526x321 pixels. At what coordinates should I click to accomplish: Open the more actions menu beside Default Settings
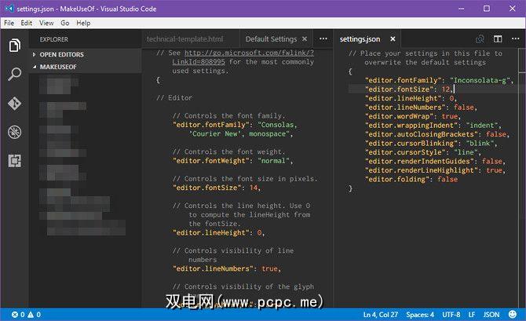pyautogui.click(x=323, y=38)
